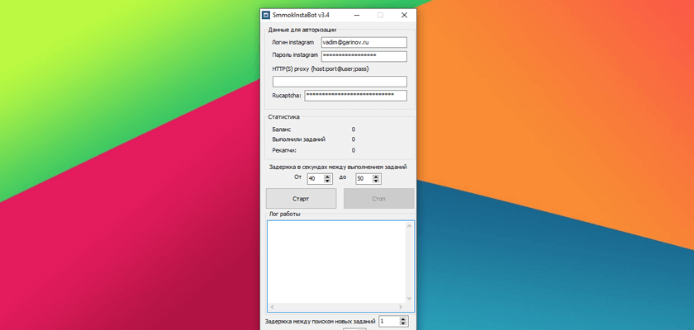
Task: Click the disabled Стоп button
Action: (x=379, y=199)
